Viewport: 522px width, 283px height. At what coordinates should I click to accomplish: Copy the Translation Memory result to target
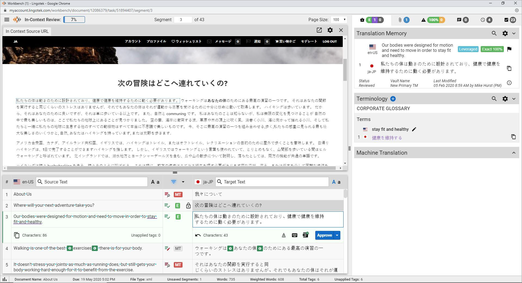tap(509, 68)
